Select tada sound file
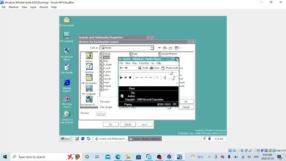 tap(133, 54)
